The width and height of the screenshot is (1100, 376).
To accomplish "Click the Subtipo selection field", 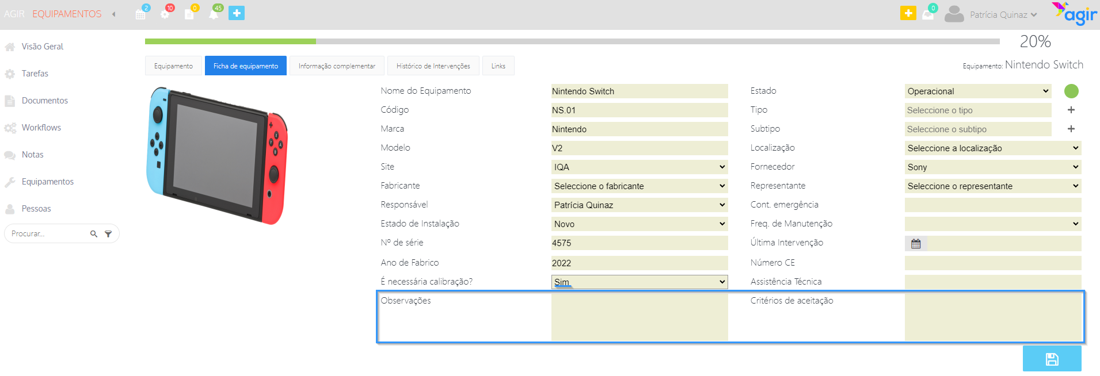I will point(978,129).
